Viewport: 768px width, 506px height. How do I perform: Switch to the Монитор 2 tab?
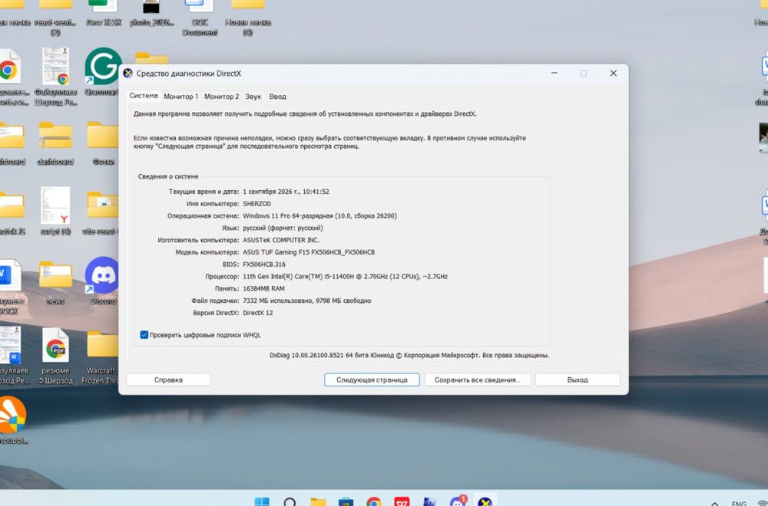pos(221,97)
